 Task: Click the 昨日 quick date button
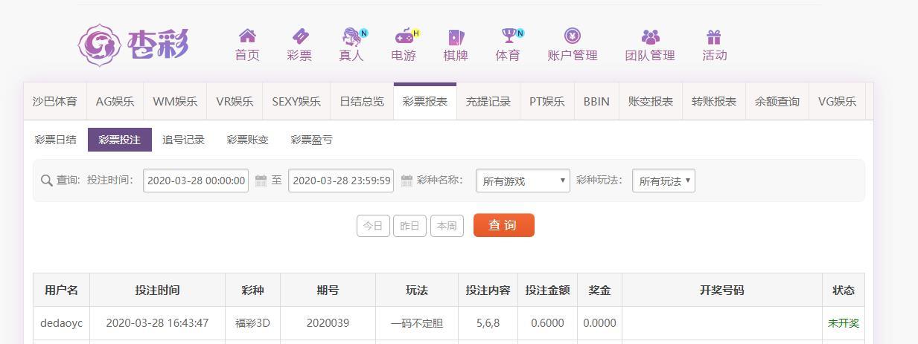(409, 226)
